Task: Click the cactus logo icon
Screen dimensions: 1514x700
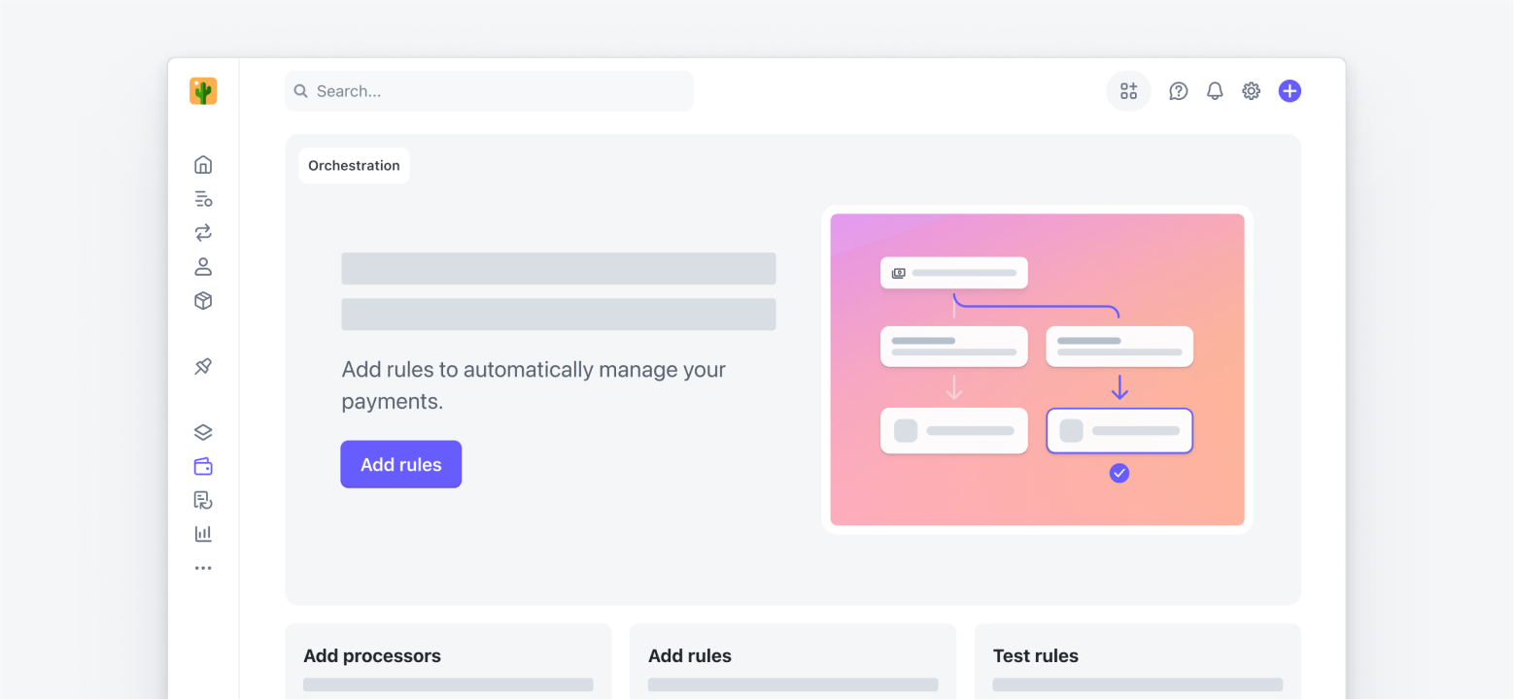Action: [203, 91]
